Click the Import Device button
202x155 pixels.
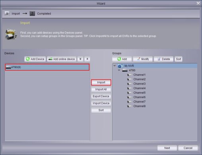101,103
